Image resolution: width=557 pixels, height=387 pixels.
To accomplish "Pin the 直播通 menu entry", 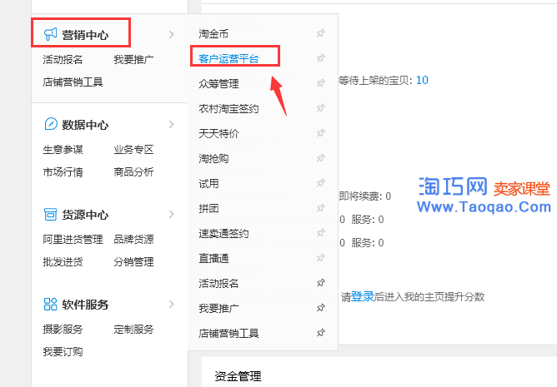I will [x=321, y=258].
